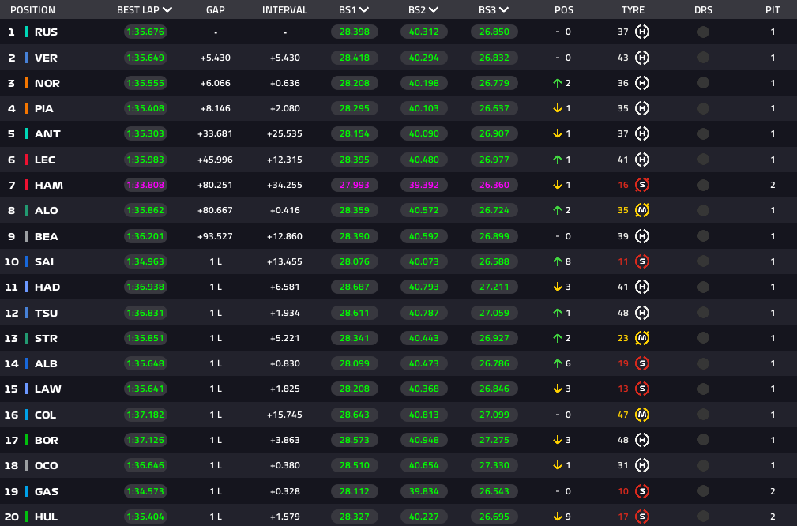Click the INTERVAL column header

click(x=284, y=10)
